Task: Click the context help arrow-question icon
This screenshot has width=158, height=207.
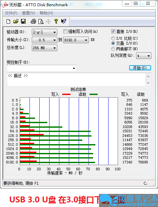Action: coord(64,21)
